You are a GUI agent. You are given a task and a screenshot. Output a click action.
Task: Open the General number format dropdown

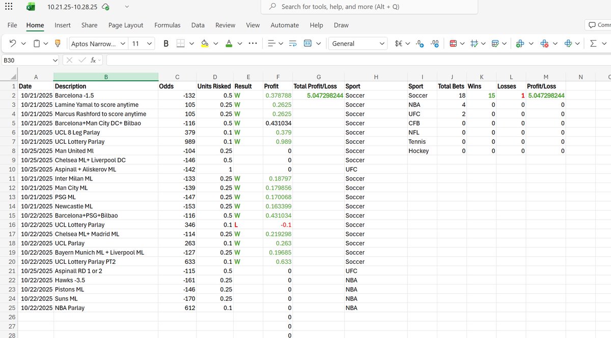tap(358, 43)
